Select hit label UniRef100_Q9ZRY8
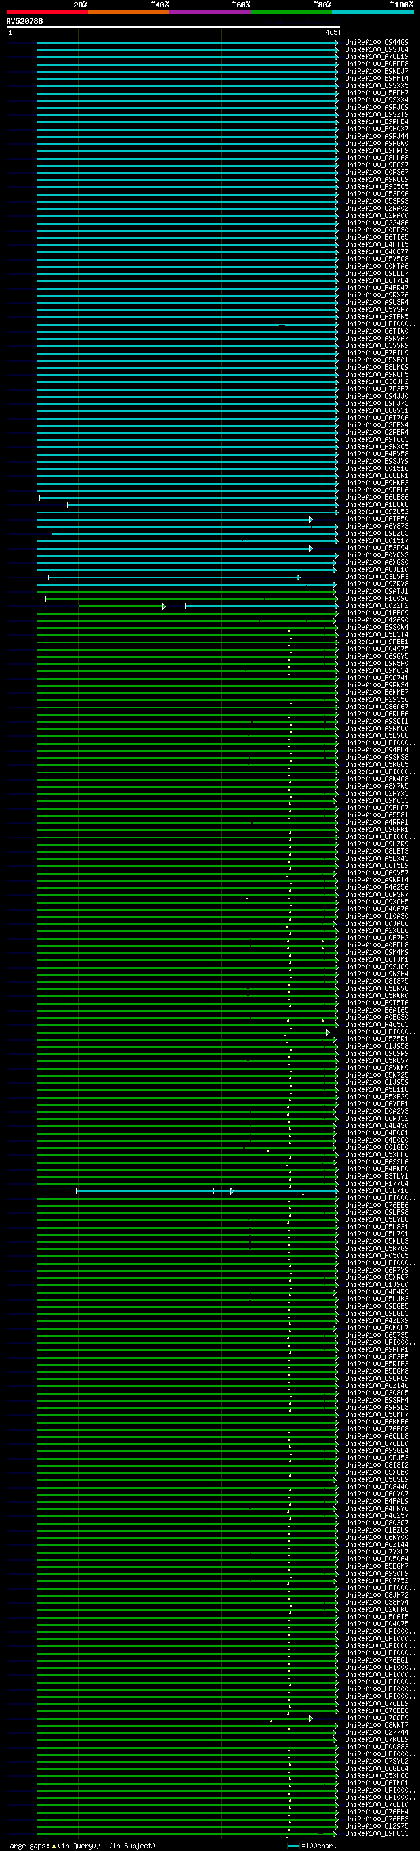The height and width of the screenshot is (1851, 420). 377,584
